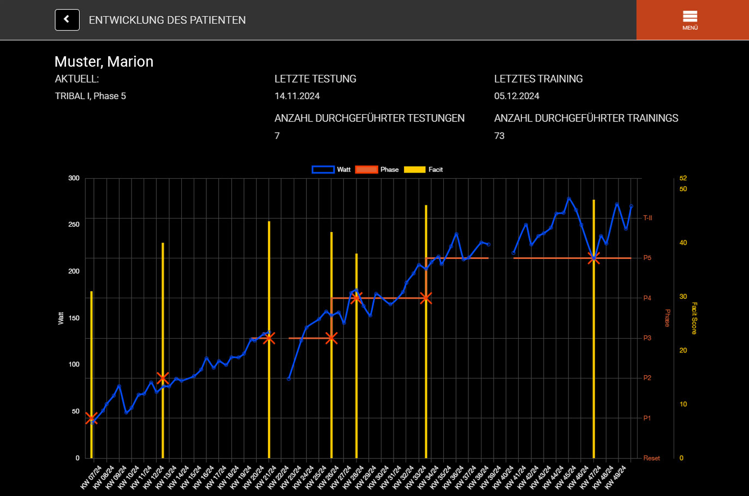Open the hamburger MENÜ icon
This screenshot has height=496, width=749.
coord(690,20)
